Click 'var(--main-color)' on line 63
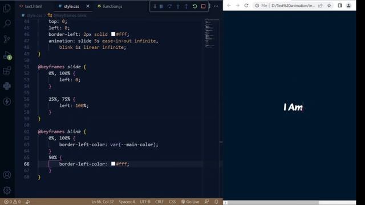Viewport: 365px width, 205px height. (x=133, y=145)
